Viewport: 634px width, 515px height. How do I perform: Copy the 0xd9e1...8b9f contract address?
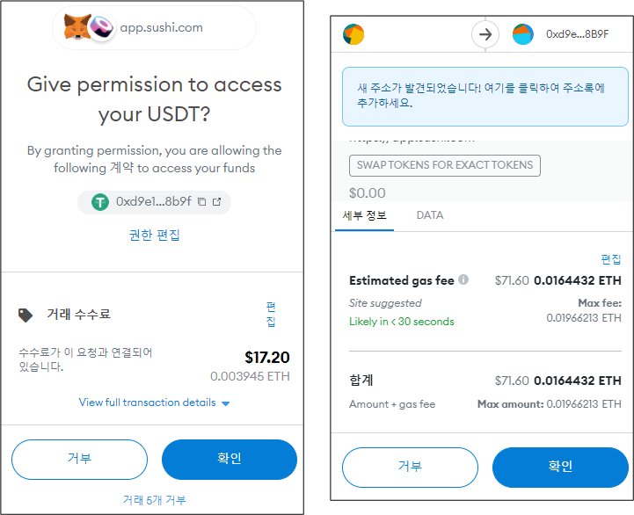pyautogui.click(x=201, y=201)
